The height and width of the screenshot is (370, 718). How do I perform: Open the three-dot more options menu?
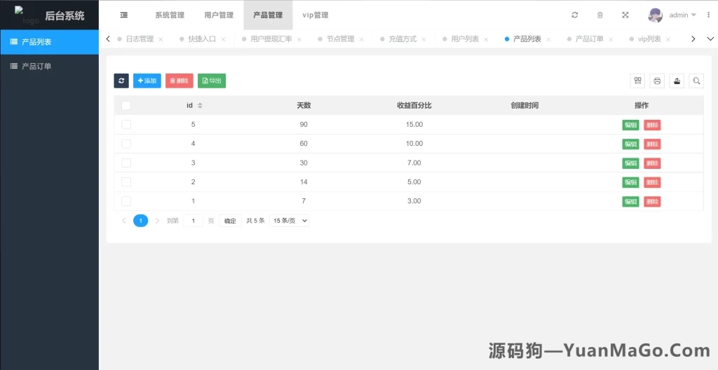[x=708, y=15]
